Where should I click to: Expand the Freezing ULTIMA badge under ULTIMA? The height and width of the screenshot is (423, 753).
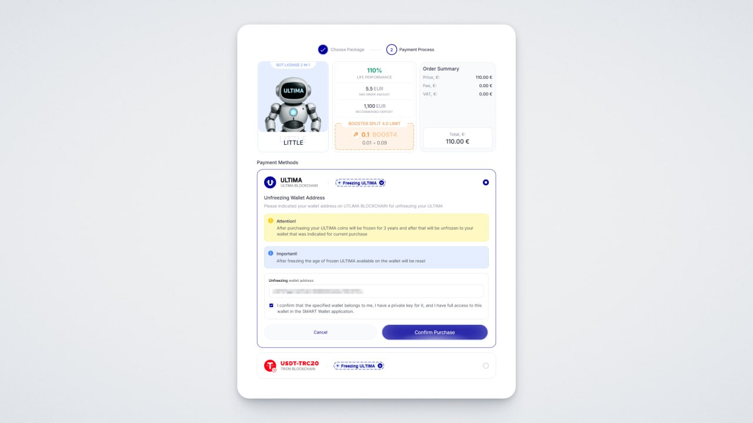360,183
